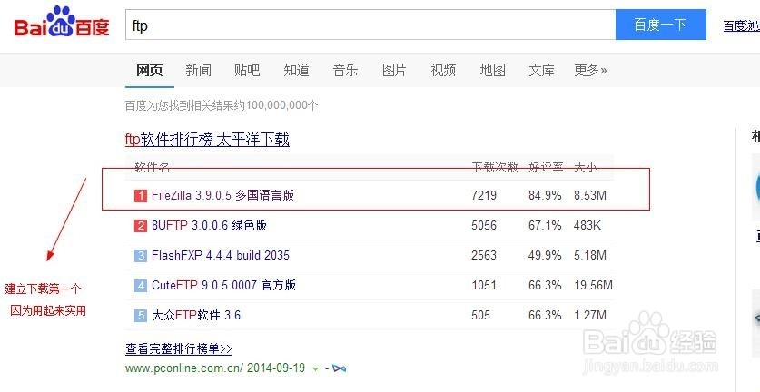Click the blue bowtie icon beside URL
760x392 pixels.
pos(340,368)
